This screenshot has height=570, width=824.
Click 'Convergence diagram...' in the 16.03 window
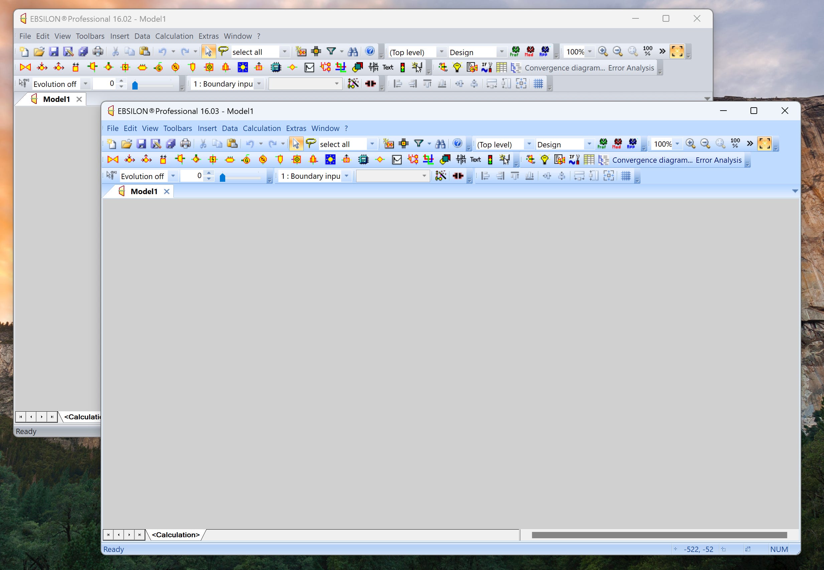(x=652, y=160)
